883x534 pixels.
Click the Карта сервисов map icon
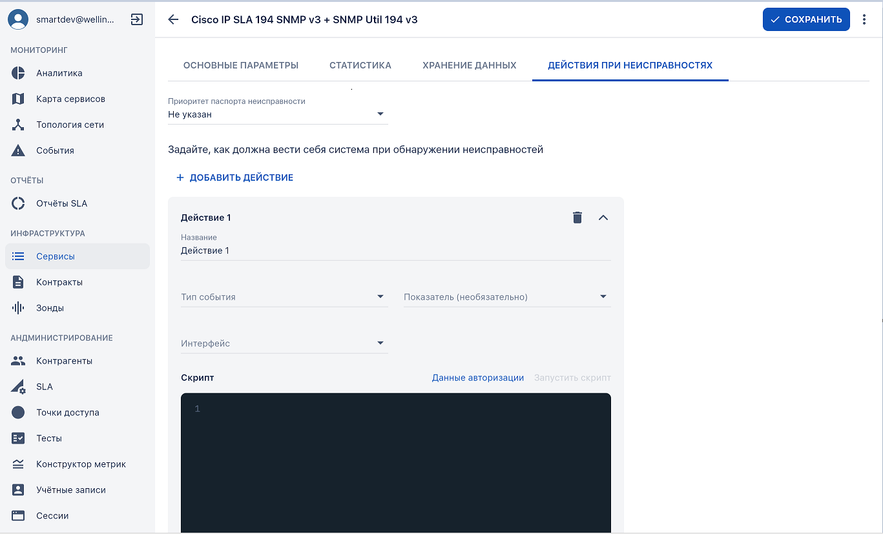click(x=18, y=99)
